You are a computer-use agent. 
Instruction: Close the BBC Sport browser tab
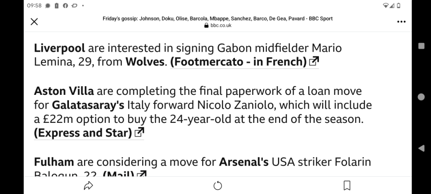click(x=34, y=22)
